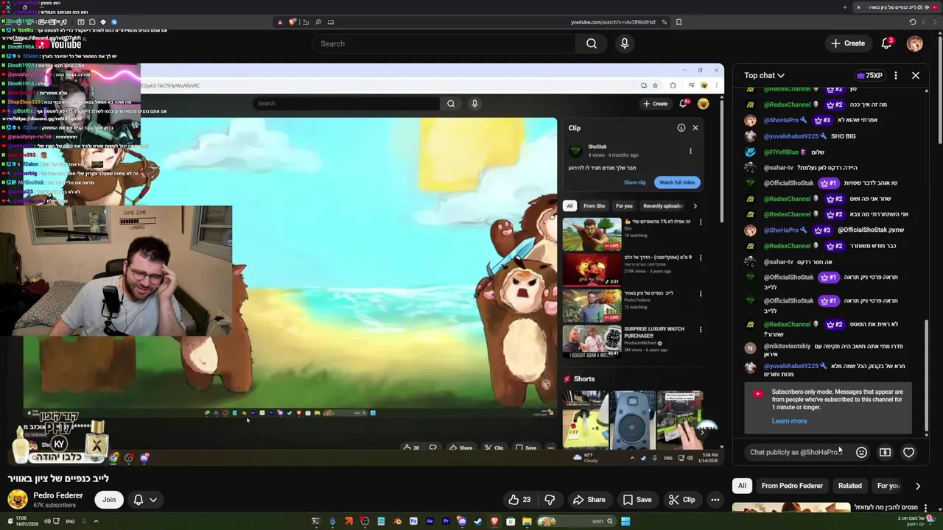
Task: Reload the page with browser refresh icon
Action: click(x=913, y=22)
